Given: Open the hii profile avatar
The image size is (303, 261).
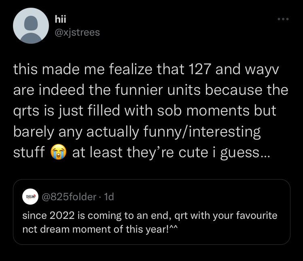Looking at the screenshot, I should [31, 26].
